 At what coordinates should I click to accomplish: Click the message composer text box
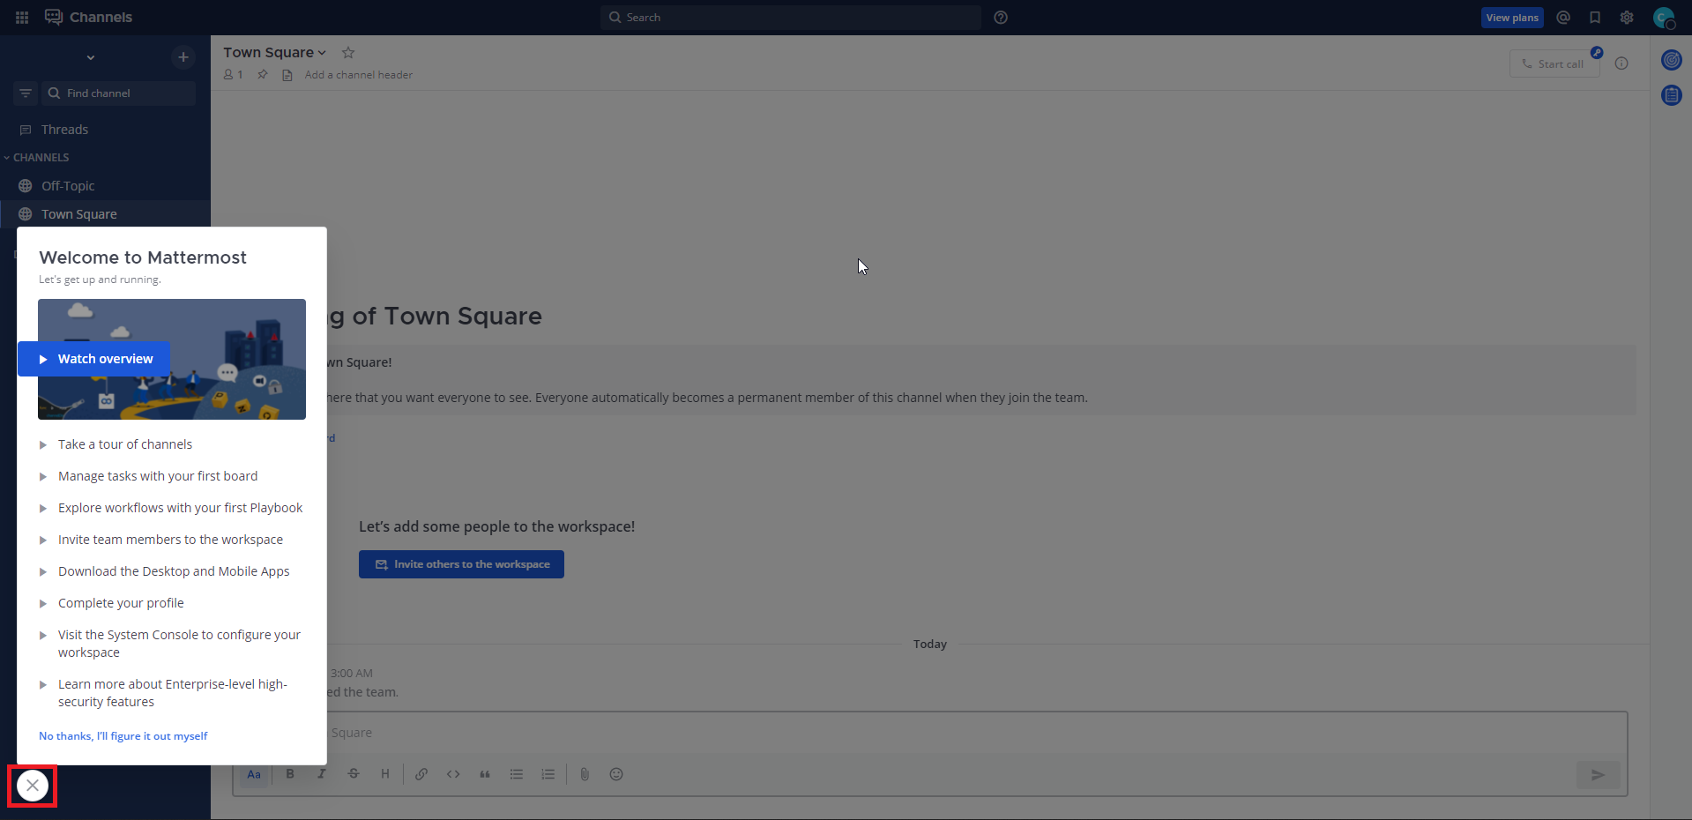[930, 733]
